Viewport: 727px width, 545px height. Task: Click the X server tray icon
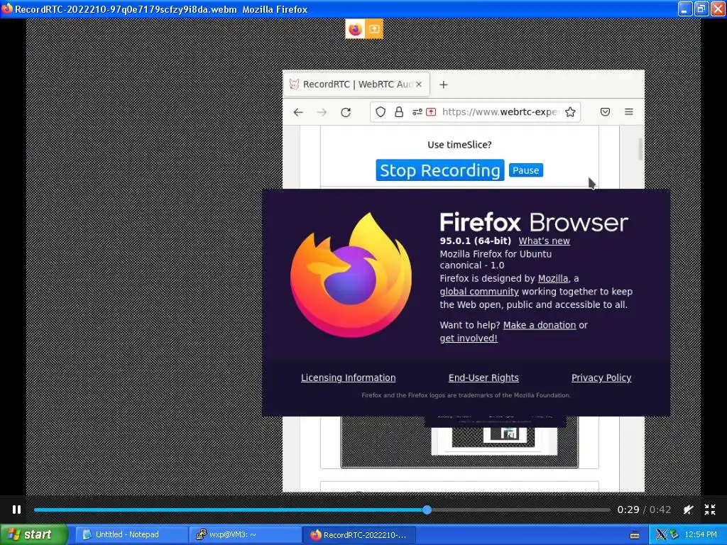[662, 534]
